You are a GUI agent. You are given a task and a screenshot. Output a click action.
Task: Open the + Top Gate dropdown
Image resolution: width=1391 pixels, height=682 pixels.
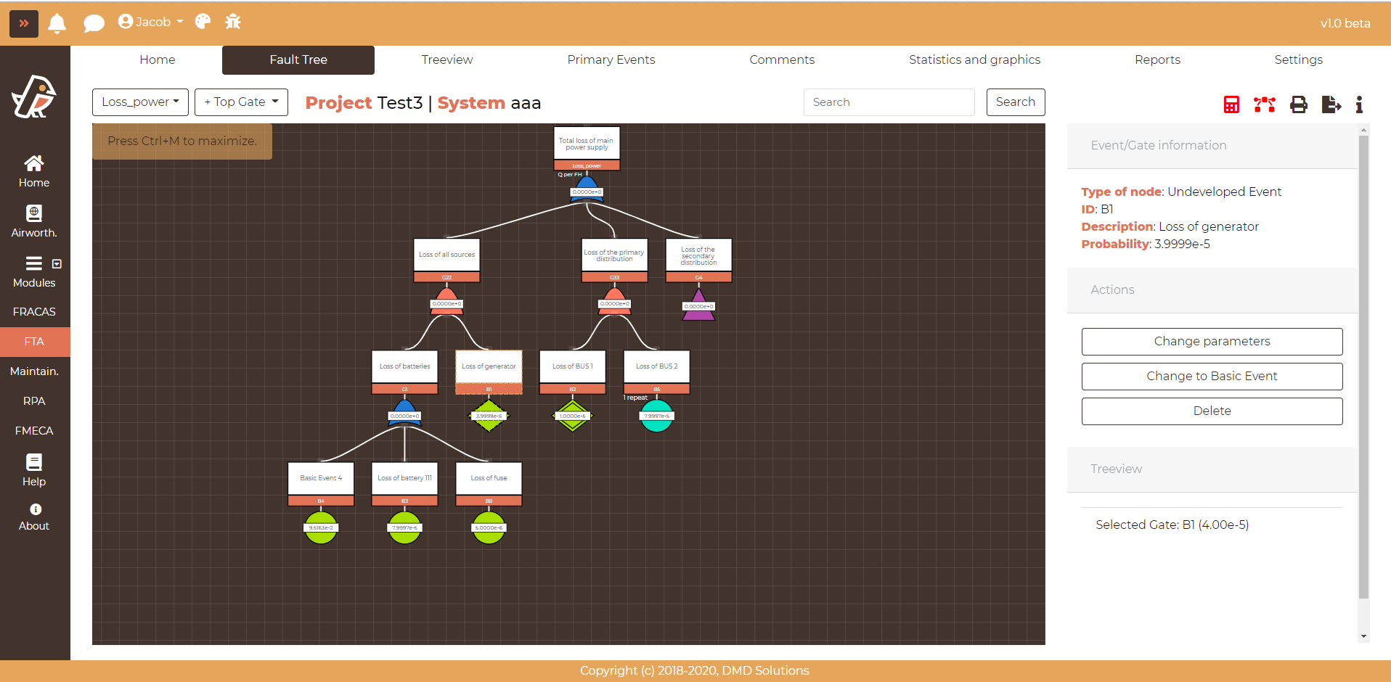point(241,102)
